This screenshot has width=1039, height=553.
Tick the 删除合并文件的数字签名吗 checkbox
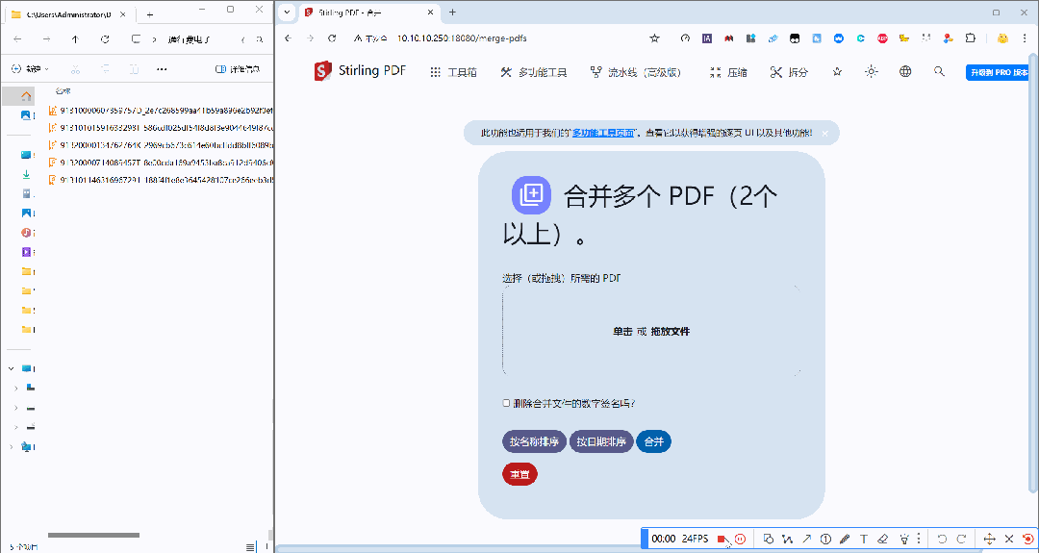click(x=506, y=403)
